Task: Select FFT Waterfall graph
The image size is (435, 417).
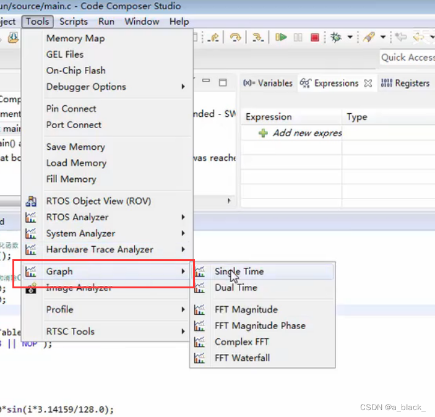Action: 243,358
